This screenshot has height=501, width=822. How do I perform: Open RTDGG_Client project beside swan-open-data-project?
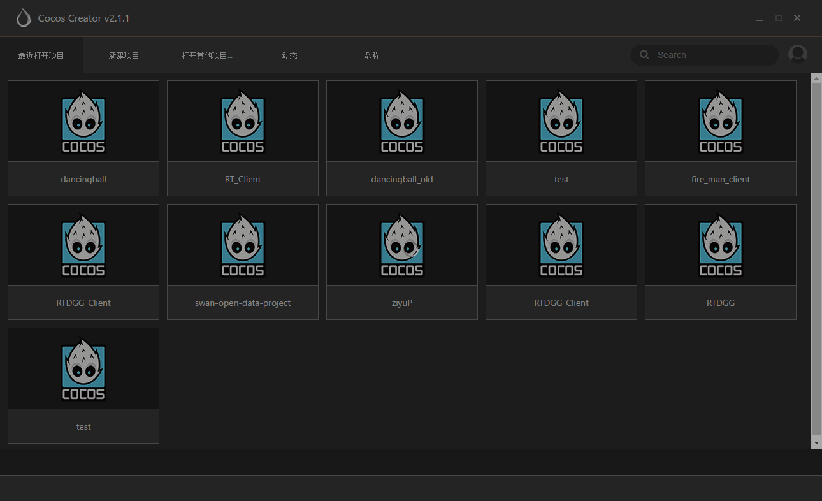[83, 261]
